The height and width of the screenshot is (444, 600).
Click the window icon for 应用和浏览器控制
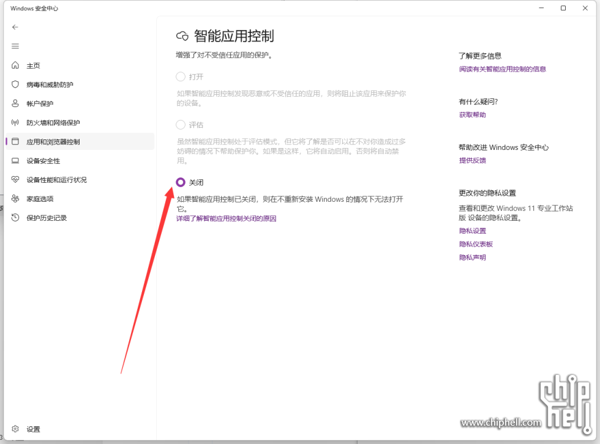15,141
